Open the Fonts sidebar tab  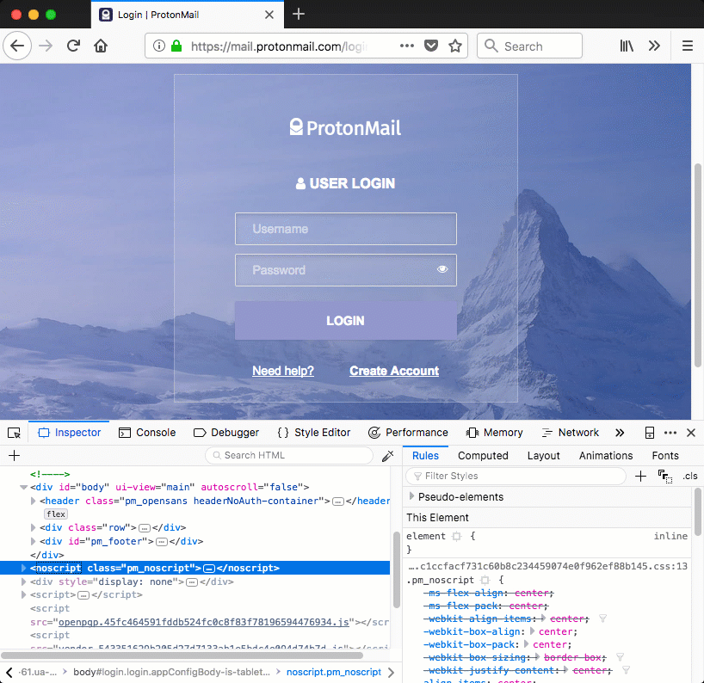(665, 456)
